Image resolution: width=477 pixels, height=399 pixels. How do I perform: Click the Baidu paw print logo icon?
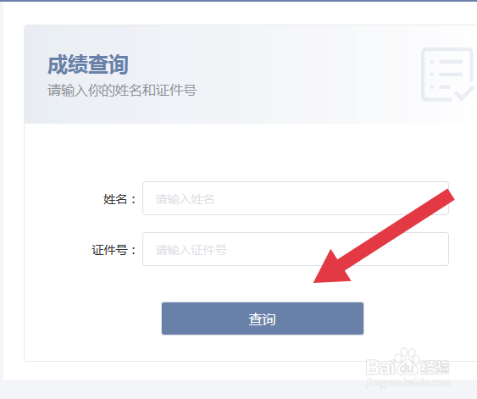[407, 362]
